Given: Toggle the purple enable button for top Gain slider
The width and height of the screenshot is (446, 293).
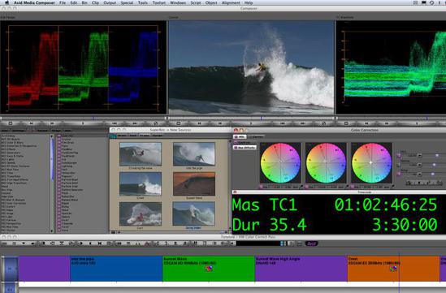Looking at the screenshot, I should coord(399,156).
